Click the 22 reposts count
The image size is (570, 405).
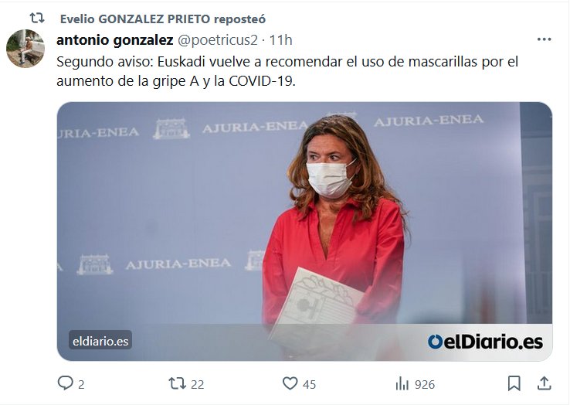(198, 384)
